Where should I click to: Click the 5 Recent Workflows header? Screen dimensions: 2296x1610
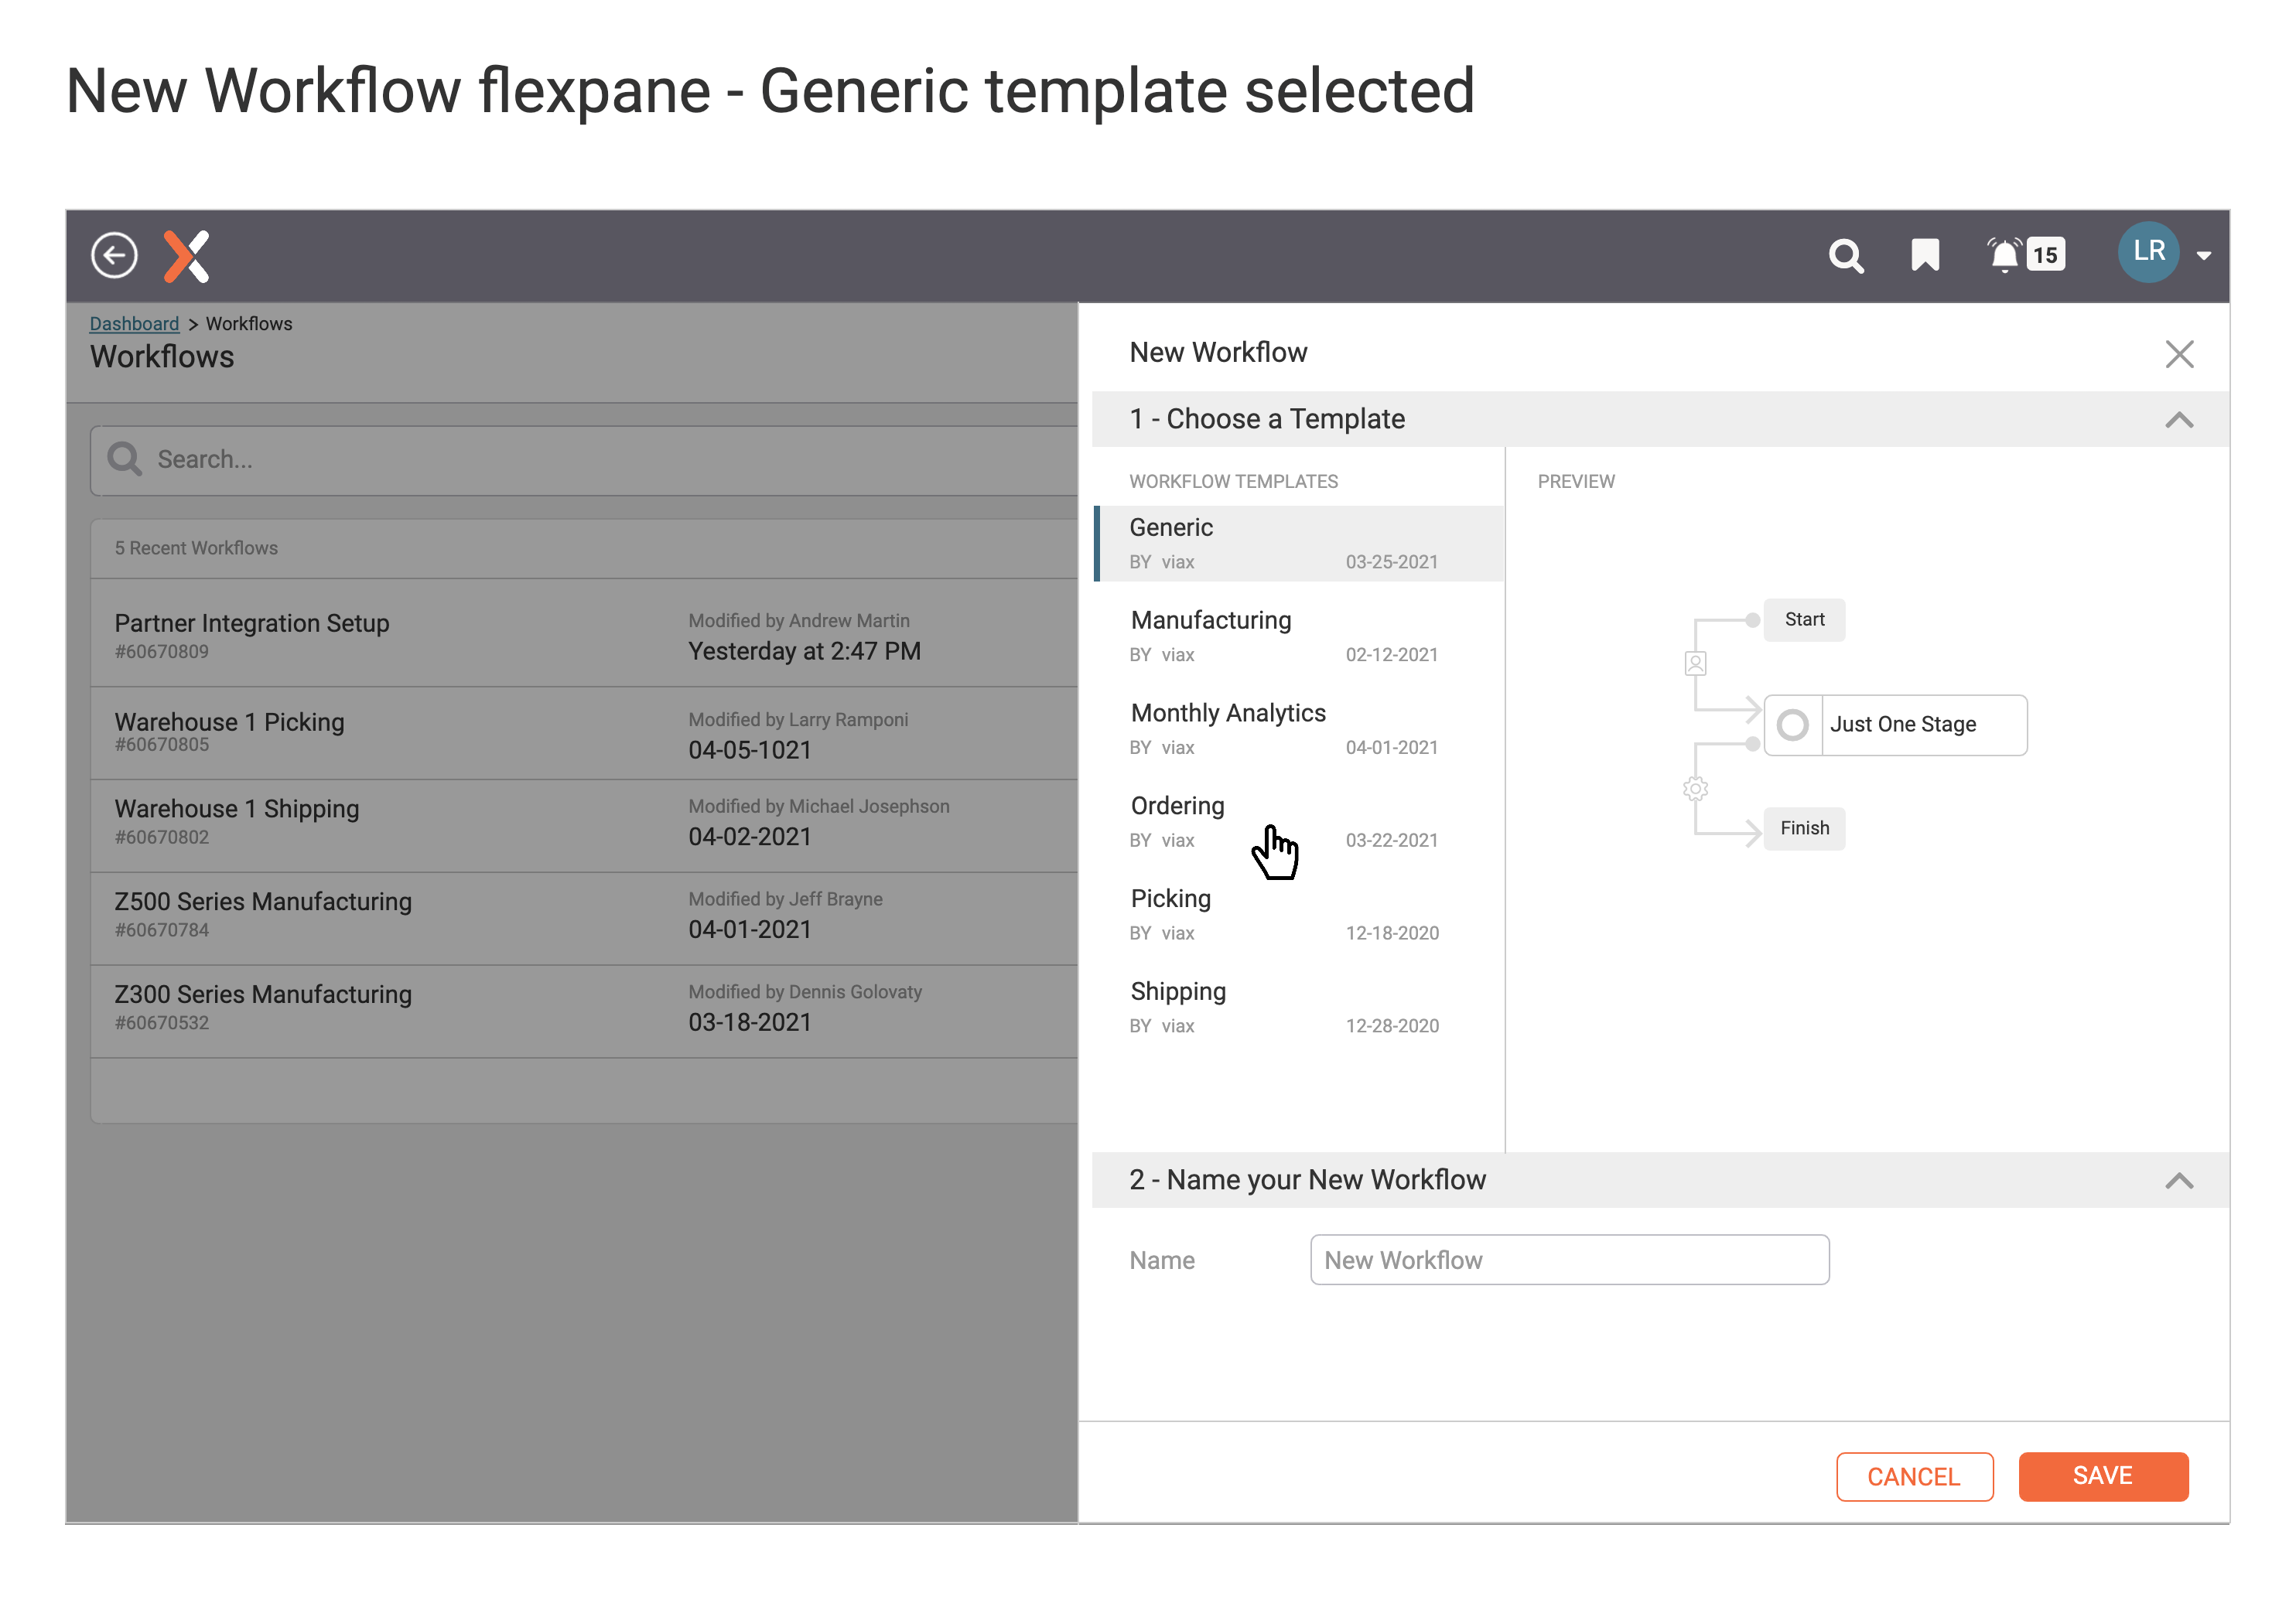point(196,547)
